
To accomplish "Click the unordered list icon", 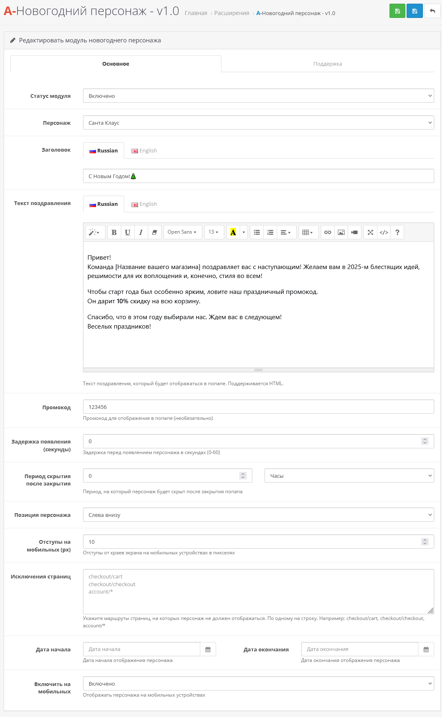I will tap(256, 232).
